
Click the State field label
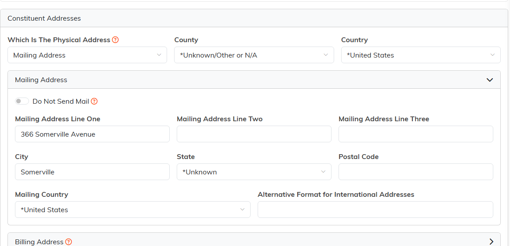click(x=186, y=157)
